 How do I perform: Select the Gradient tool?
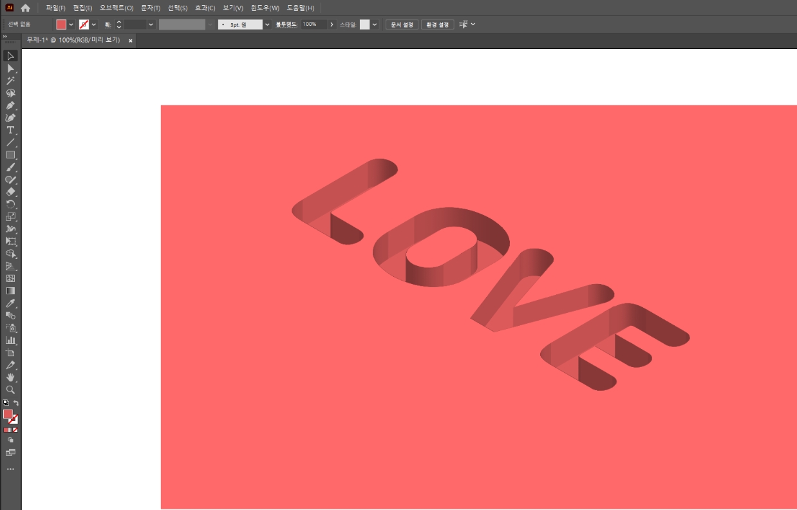(10, 291)
